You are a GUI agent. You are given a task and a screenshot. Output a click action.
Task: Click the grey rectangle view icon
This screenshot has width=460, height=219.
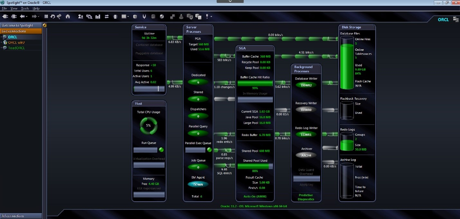point(124,16)
